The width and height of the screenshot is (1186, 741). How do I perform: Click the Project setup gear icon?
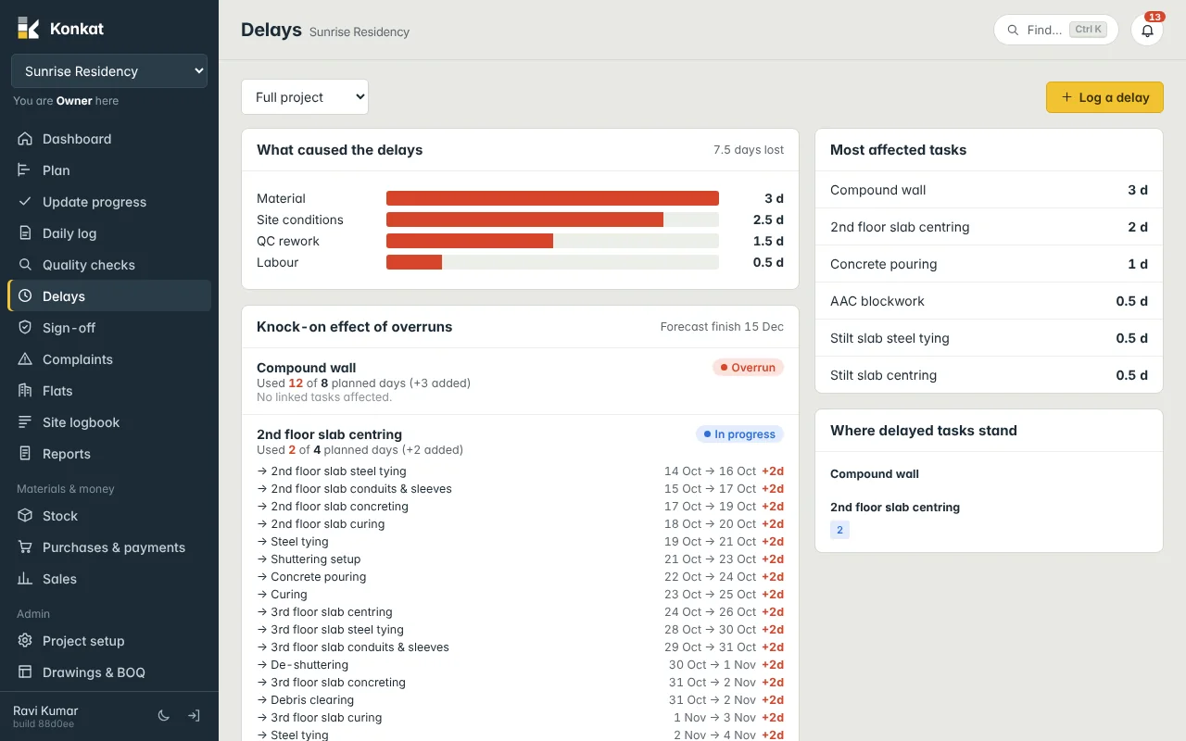[25, 641]
